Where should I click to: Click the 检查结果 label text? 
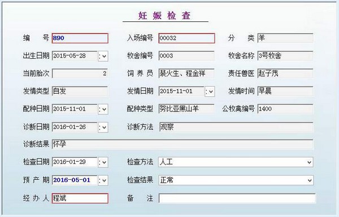point(140,180)
